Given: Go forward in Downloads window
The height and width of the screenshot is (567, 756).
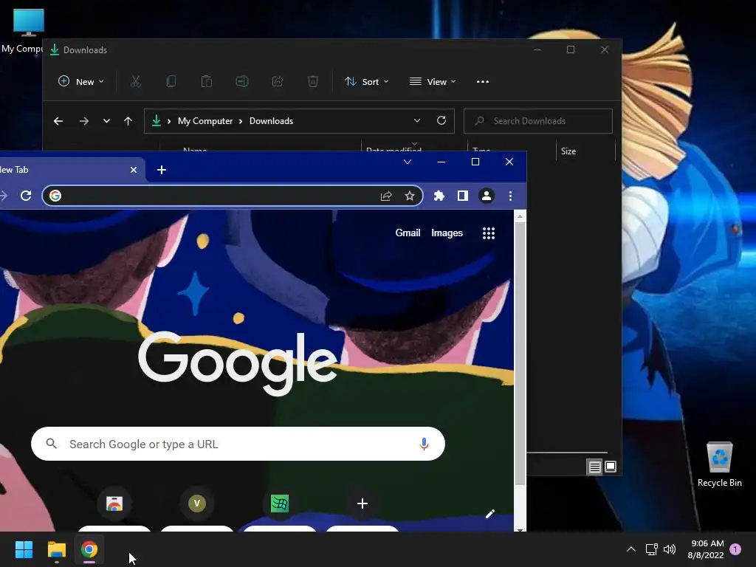Looking at the screenshot, I should [84, 121].
